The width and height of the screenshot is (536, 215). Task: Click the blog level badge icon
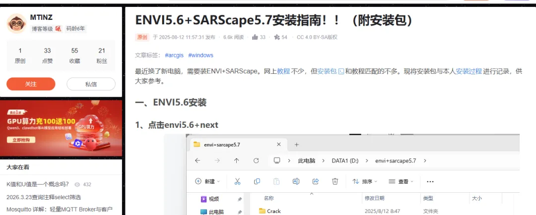[59, 29]
